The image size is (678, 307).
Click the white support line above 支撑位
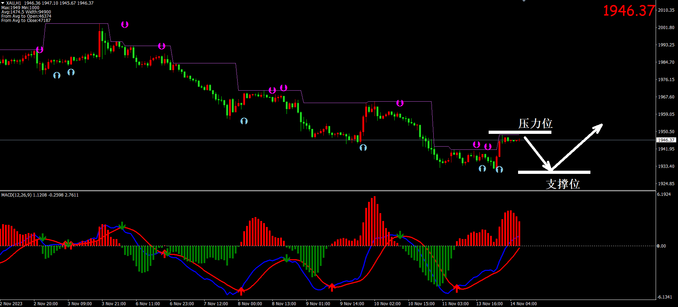coord(554,172)
